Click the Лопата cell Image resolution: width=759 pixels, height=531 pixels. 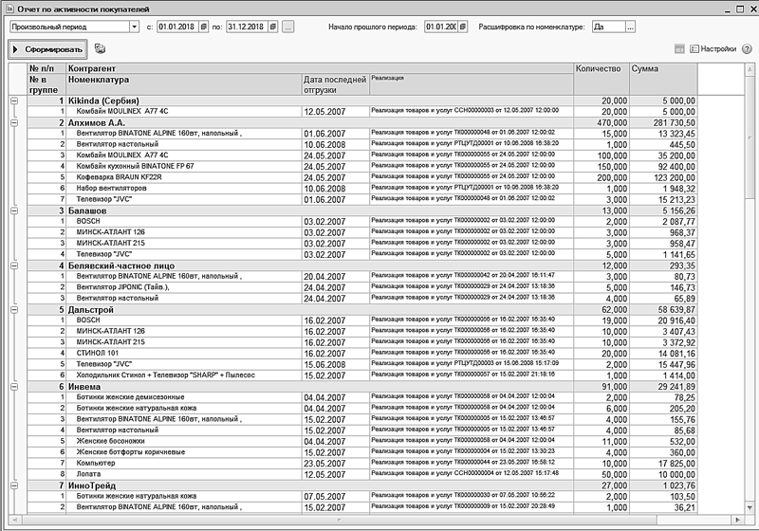point(184,474)
